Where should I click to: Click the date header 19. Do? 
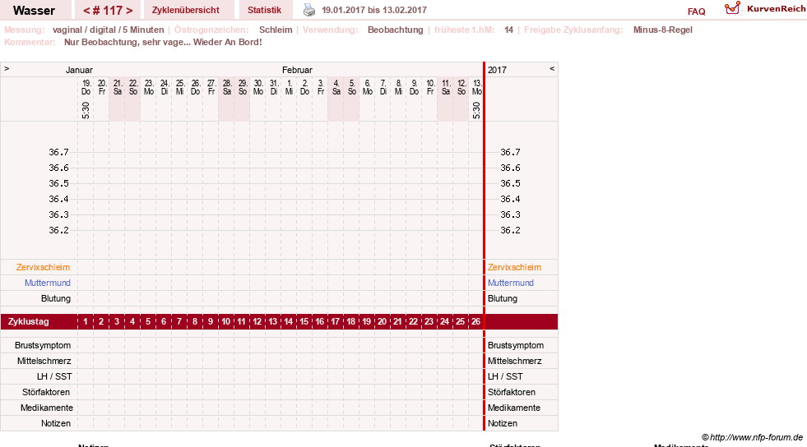click(x=86, y=87)
